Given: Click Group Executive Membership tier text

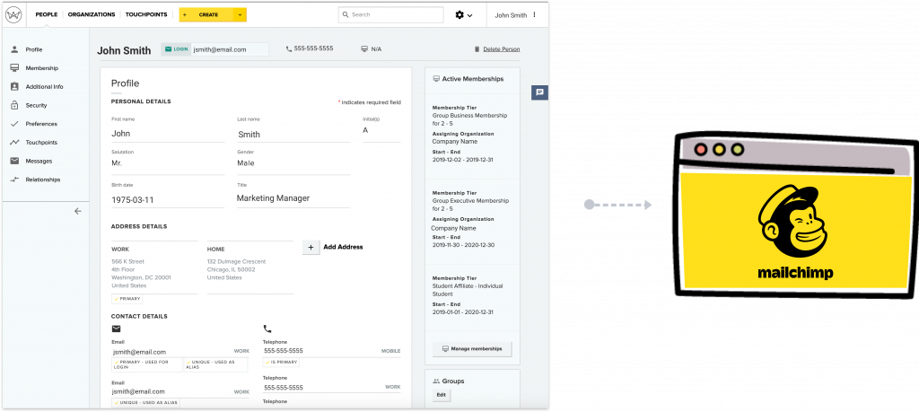Looking at the screenshot, I should point(470,205).
